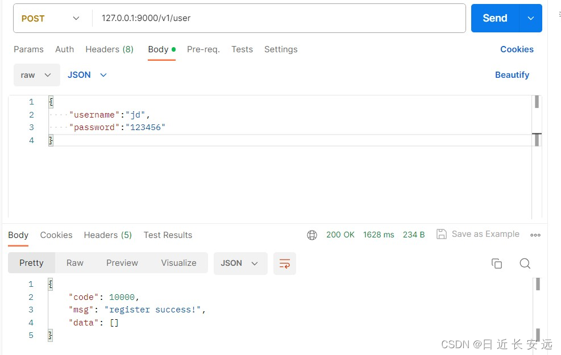Click the 234 B response size
Viewport: 561px width, 355px height.
(414, 235)
